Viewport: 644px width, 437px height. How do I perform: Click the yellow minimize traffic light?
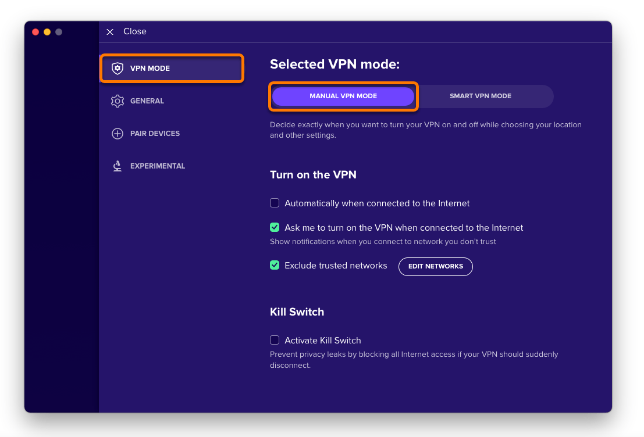point(47,32)
